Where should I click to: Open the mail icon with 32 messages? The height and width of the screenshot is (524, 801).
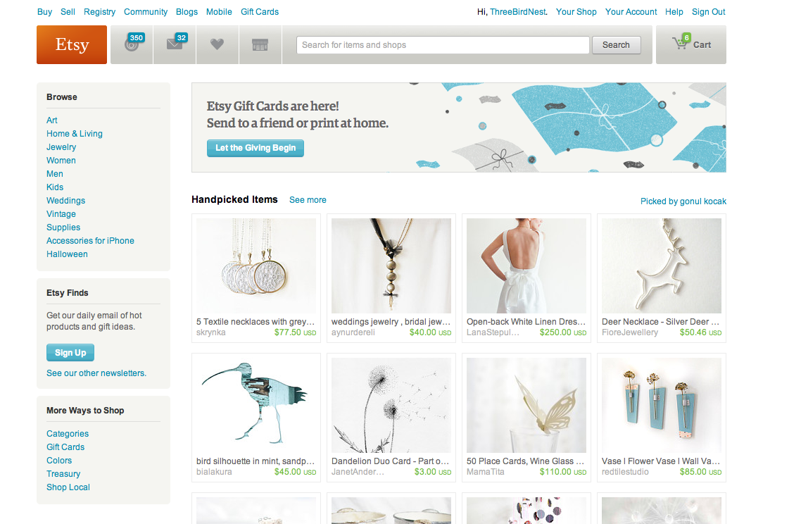pos(175,44)
